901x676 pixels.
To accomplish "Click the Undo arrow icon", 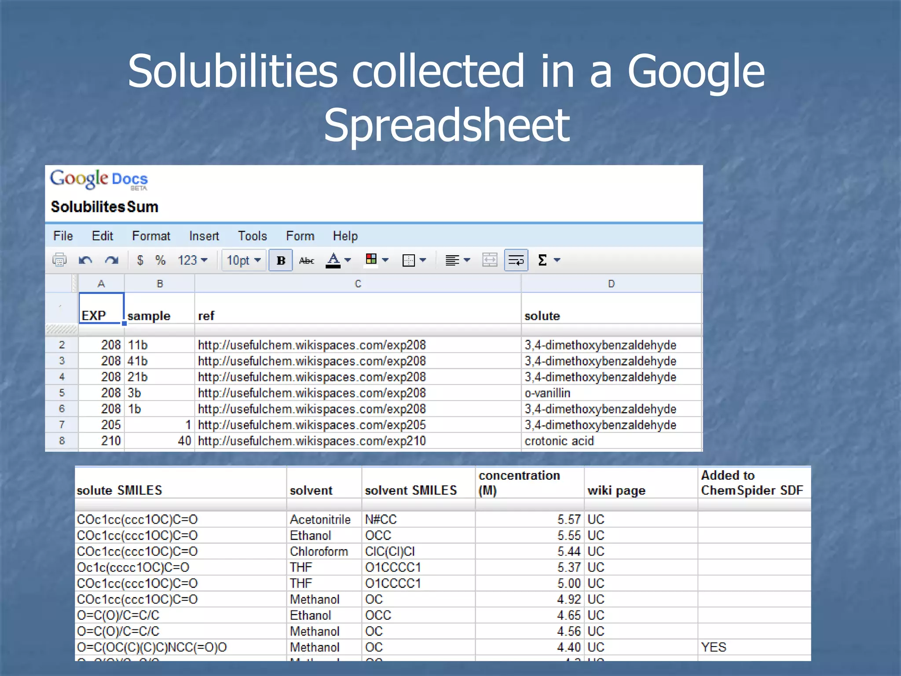I will [85, 260].
